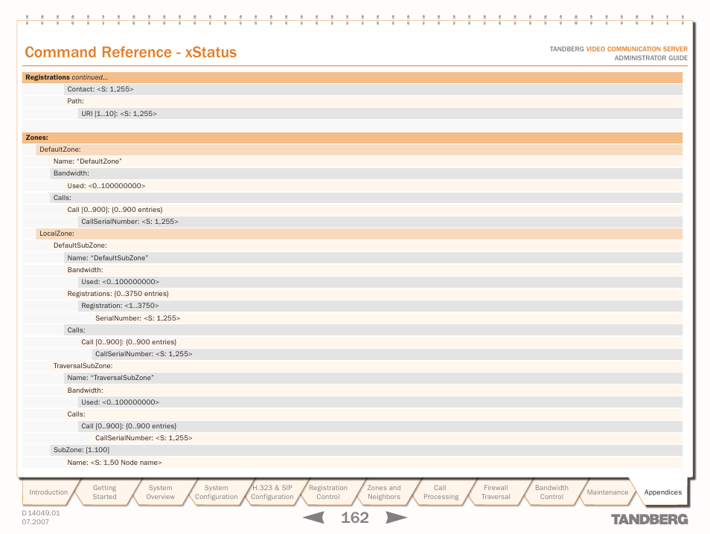Open the Introduction tab

tap(48, 492)
